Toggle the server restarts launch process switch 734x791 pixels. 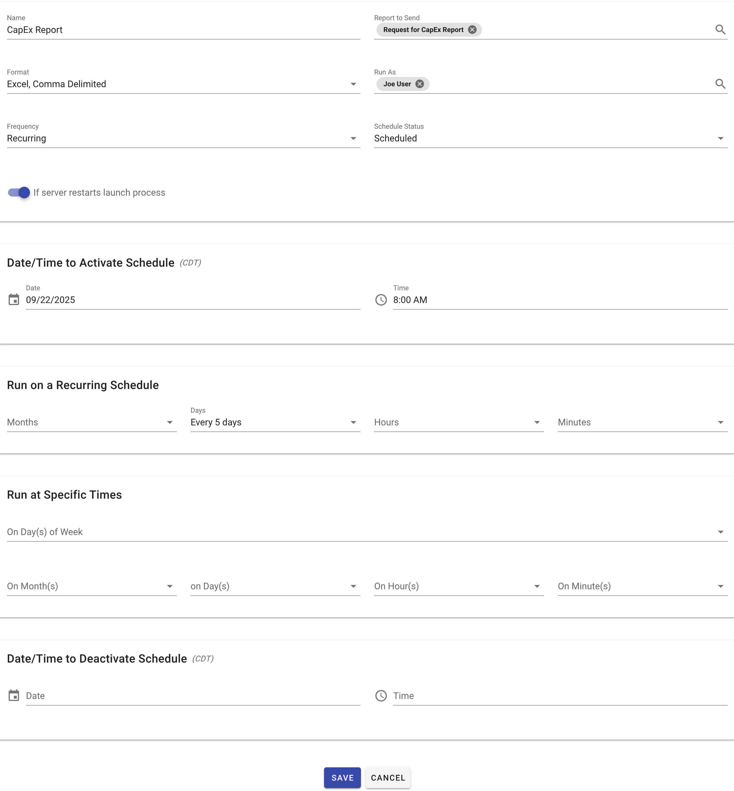click(x=19, y=192)
